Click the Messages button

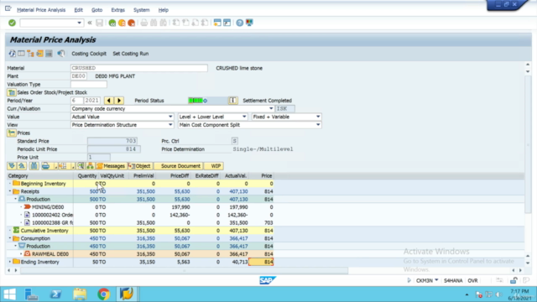(x=111, y=166)
